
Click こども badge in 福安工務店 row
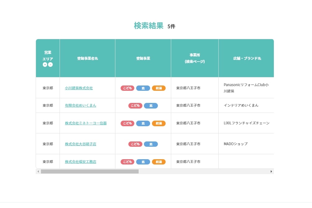127,162
